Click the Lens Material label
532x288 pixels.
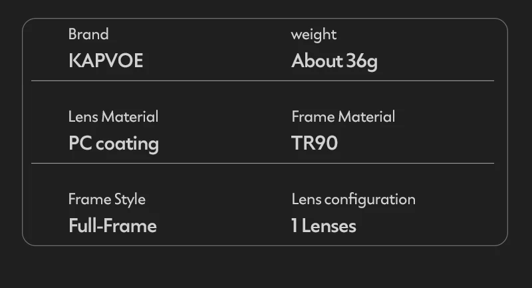(x=113, y=116)
